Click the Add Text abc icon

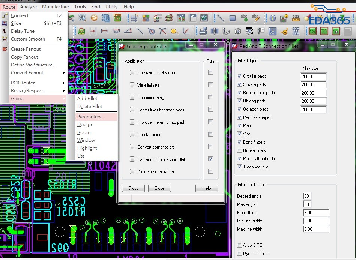pyautogui.click(x=244, y=18)
